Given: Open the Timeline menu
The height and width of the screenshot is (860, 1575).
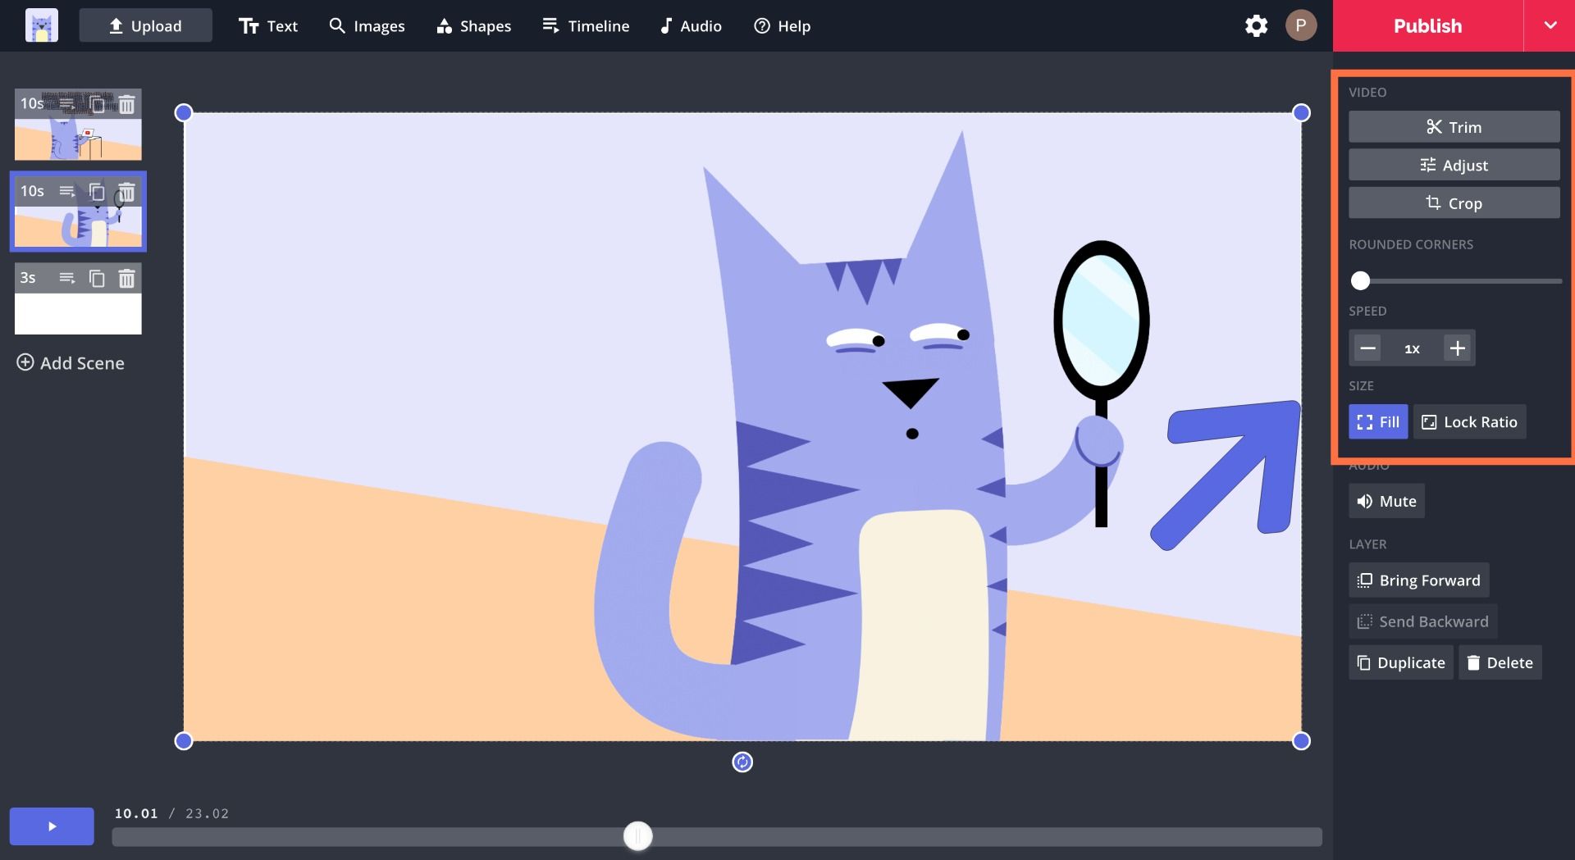Looking at the screenshot, I should 586,26.
